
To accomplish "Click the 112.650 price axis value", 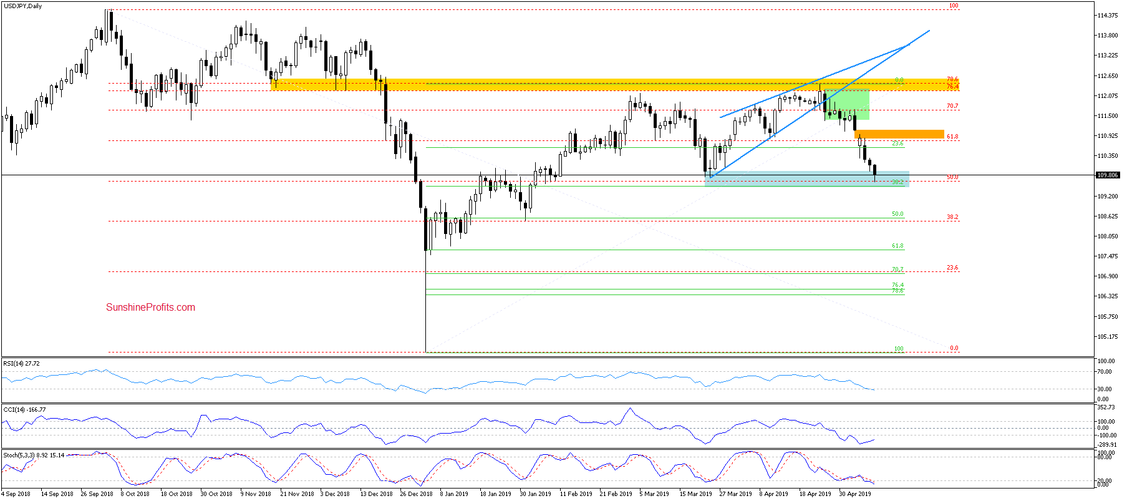I will 1108,76.
